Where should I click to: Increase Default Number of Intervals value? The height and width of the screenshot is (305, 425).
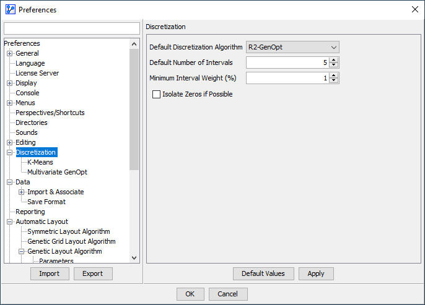[334, 60]
